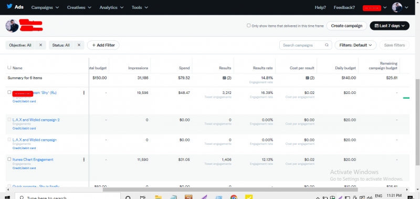Expand the profile avatar account menu
This screenshot has width=420, height=199.
pyautogui.click(x=400, y=7)
